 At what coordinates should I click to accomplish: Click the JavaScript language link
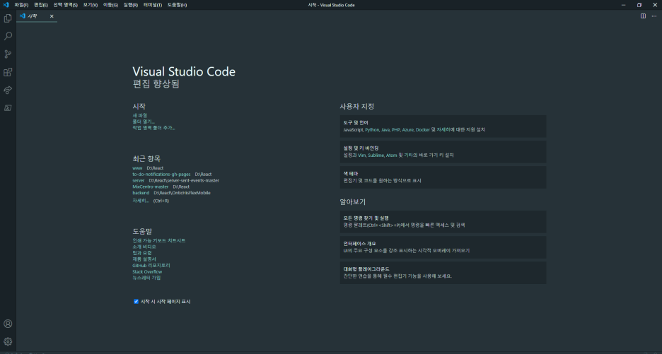point(354,130)
